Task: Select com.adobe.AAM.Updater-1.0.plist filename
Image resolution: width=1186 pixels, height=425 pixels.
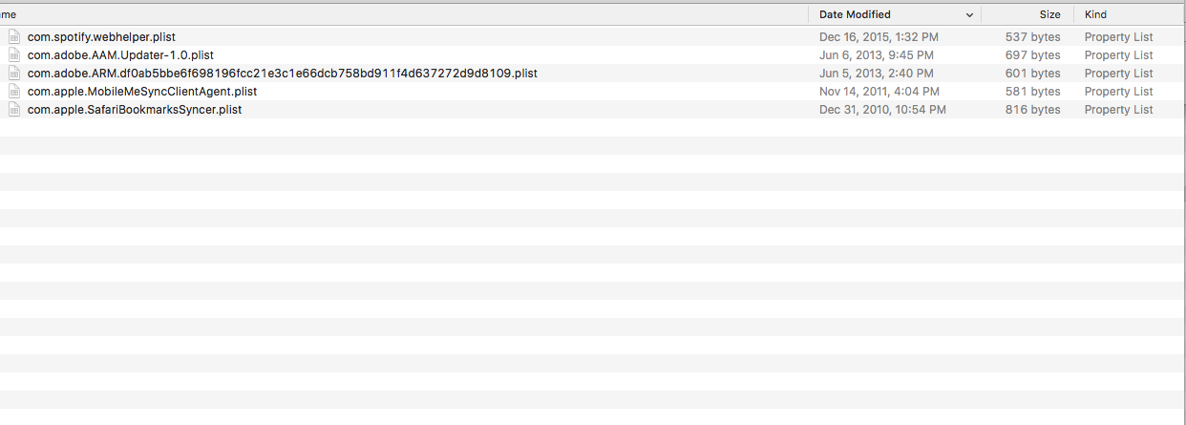Action: 120,54
